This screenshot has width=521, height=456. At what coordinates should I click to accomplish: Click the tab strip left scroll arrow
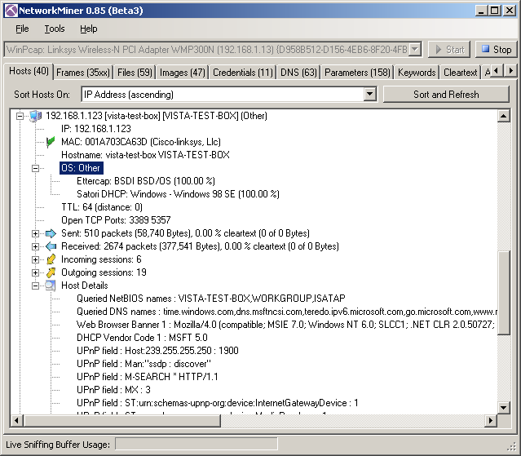click(x=496, y=70)
